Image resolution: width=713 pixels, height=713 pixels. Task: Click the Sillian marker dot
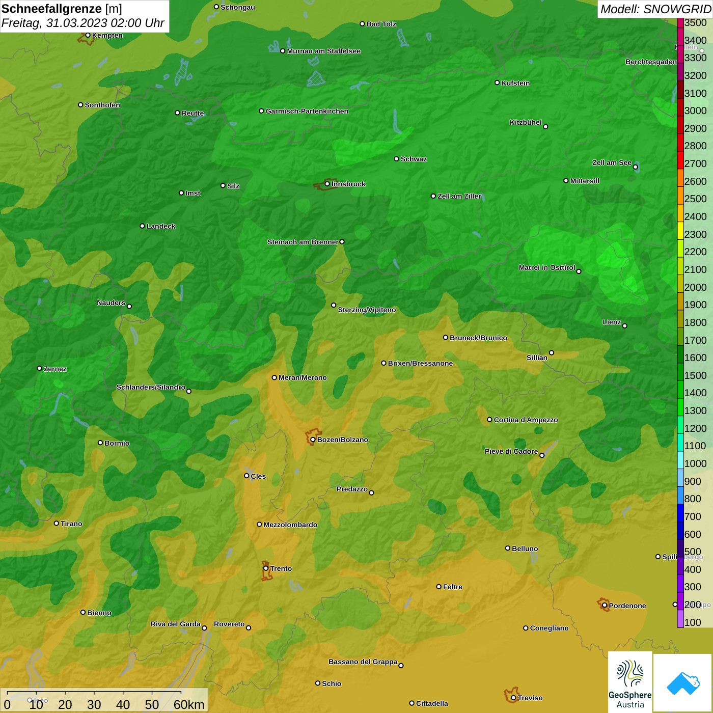[x=551, y=352]
